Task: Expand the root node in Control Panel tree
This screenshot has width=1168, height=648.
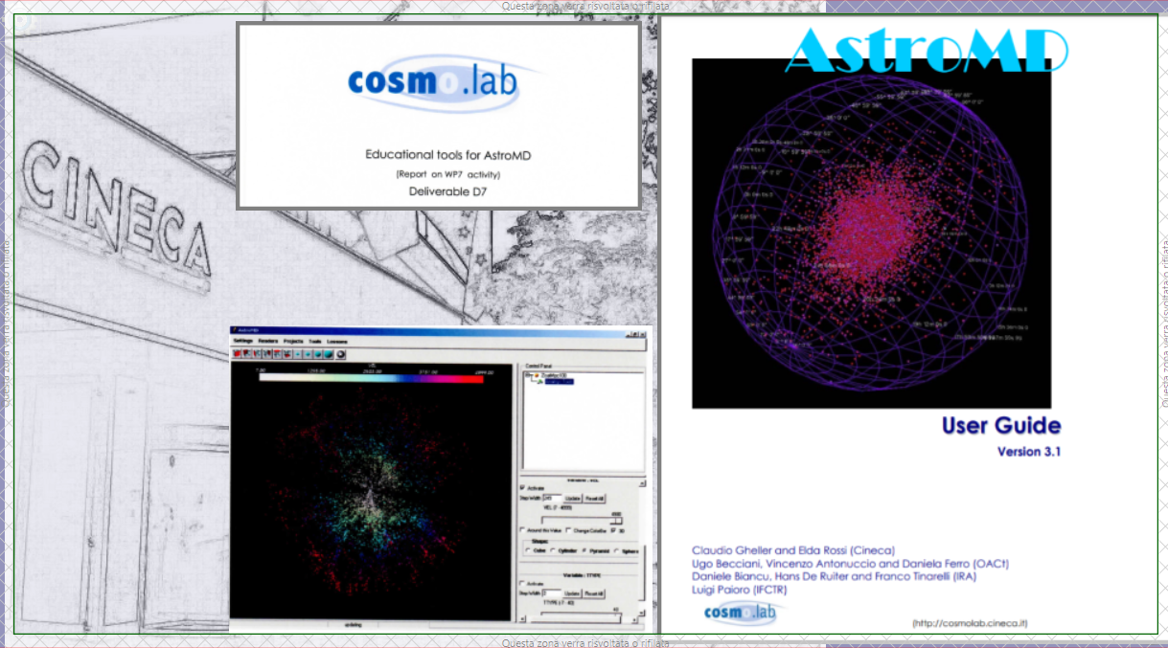Action: click(x=527, y=375)
